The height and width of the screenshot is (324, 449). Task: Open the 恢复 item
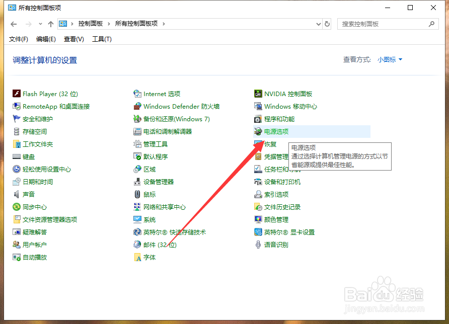tap(270, 144)
